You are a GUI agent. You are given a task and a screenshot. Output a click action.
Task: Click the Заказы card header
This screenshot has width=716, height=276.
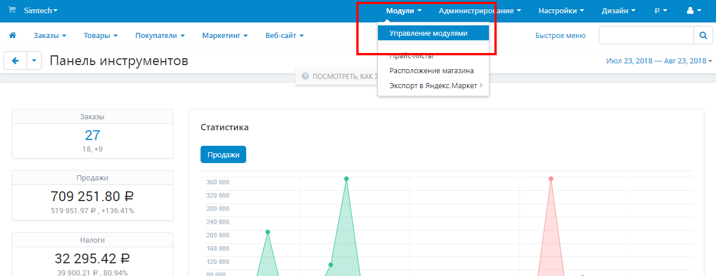pos(92,116)
